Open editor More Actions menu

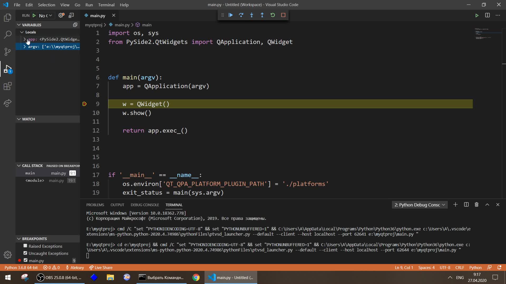(x=498, y=15)
